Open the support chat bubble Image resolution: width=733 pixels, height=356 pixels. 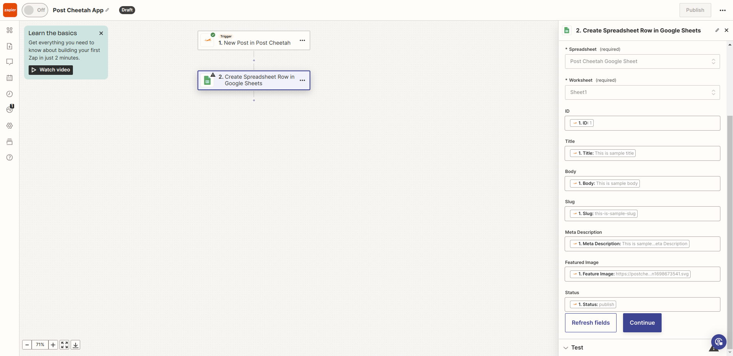point(718,342)
